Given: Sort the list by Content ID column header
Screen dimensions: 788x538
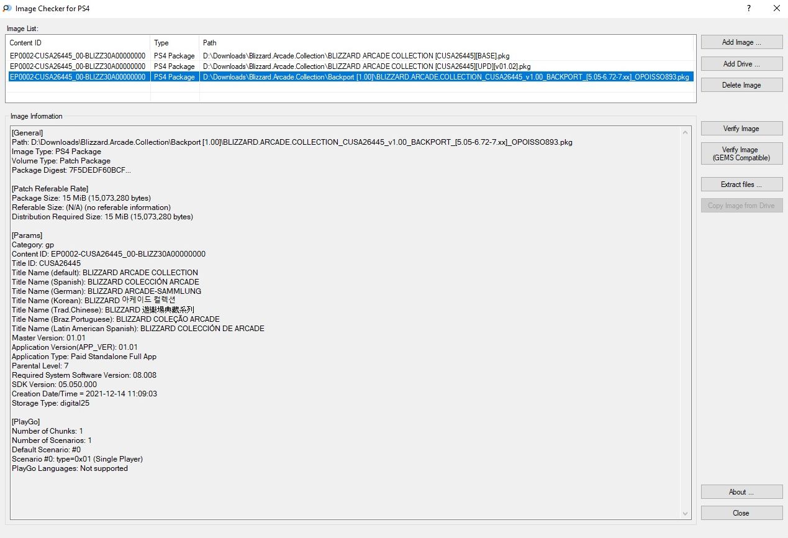Looking at the screenshot, I should coord(78,43).
